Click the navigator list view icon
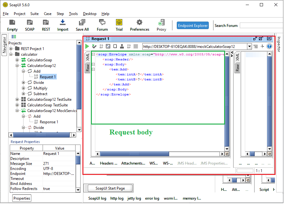The width and height of the screenshot is (284, 204). coord(14,37)
